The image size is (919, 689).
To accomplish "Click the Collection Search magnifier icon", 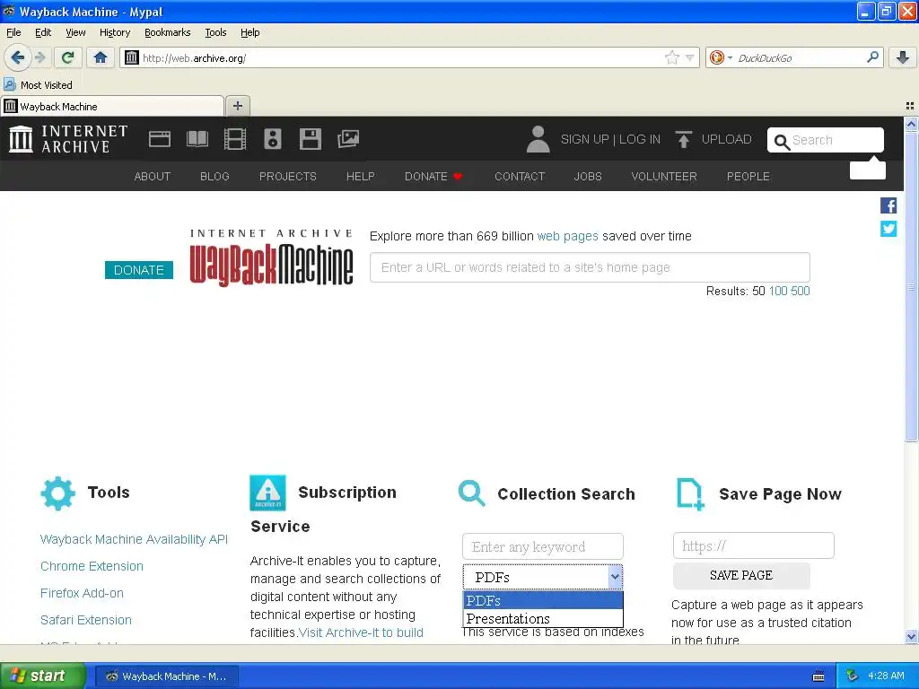I will click(472, 493).
